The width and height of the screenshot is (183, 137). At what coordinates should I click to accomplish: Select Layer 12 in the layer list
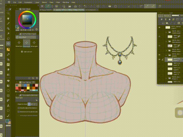[174, 65]
